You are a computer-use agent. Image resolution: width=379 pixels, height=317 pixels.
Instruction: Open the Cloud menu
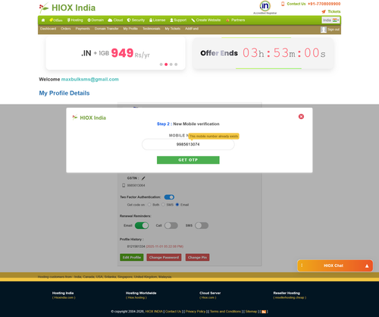pyautogui.click(x=115, y=20)
